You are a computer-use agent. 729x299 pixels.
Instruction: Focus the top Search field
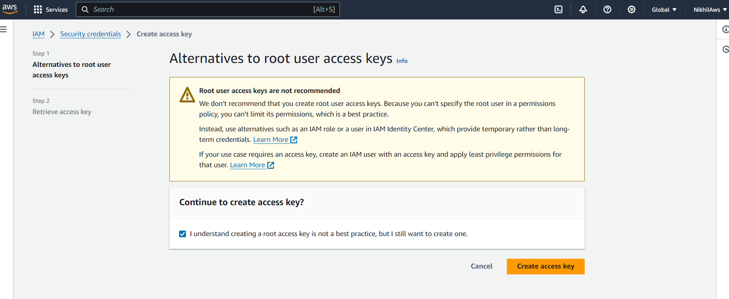coord(208,9)
